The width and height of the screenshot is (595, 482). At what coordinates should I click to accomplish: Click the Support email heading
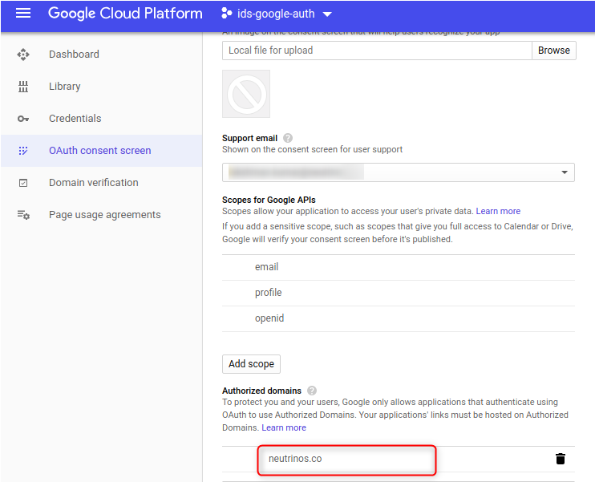point(249,138)
